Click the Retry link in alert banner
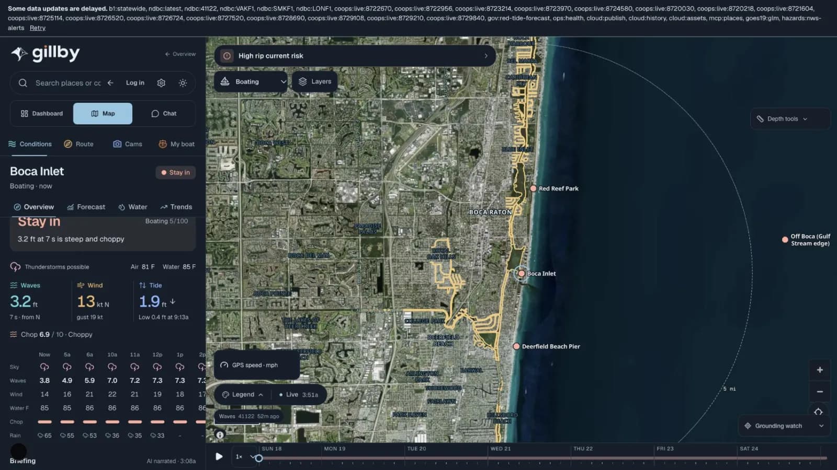 (38, 28)
